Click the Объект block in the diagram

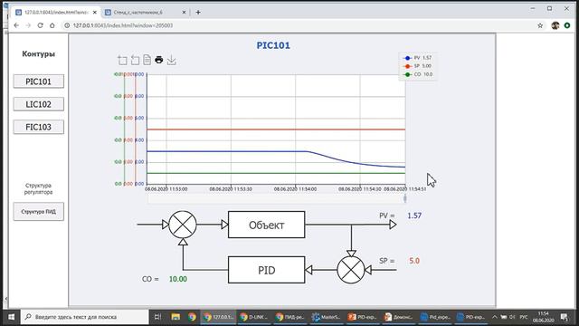point(266,225)
